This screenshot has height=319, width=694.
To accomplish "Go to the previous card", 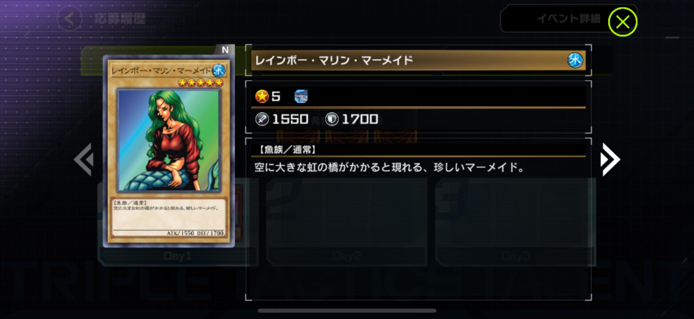I will pyautogui.click(x=84, y=160).
